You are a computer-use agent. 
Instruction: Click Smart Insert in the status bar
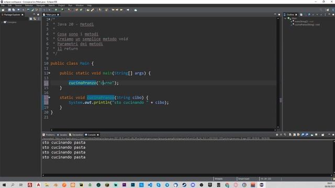click(x=244, y=179)
